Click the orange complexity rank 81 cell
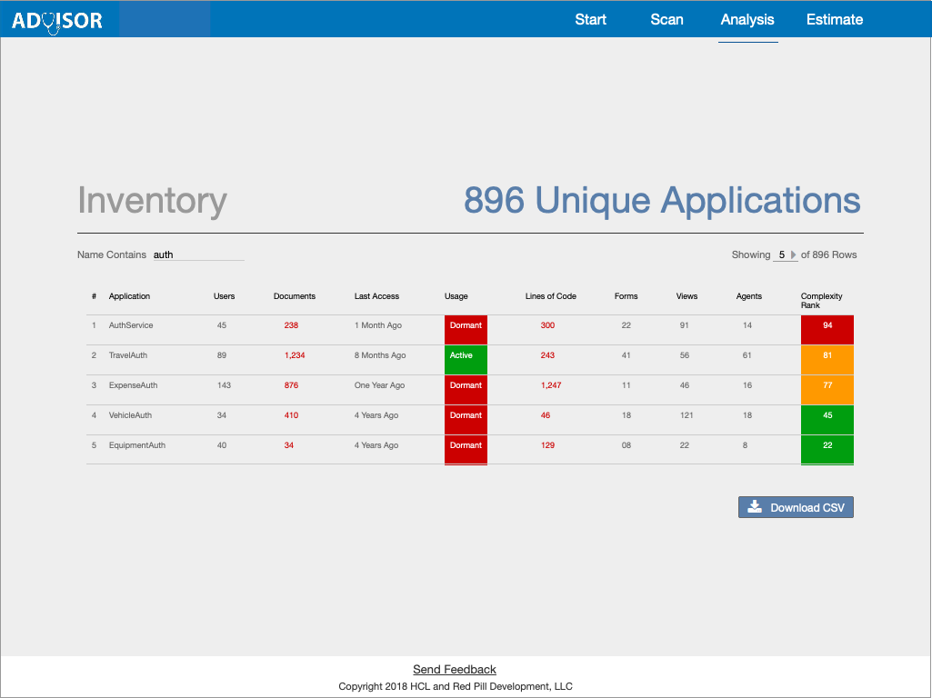This screenshot has height=698, width=932. (x=827, y=355)
